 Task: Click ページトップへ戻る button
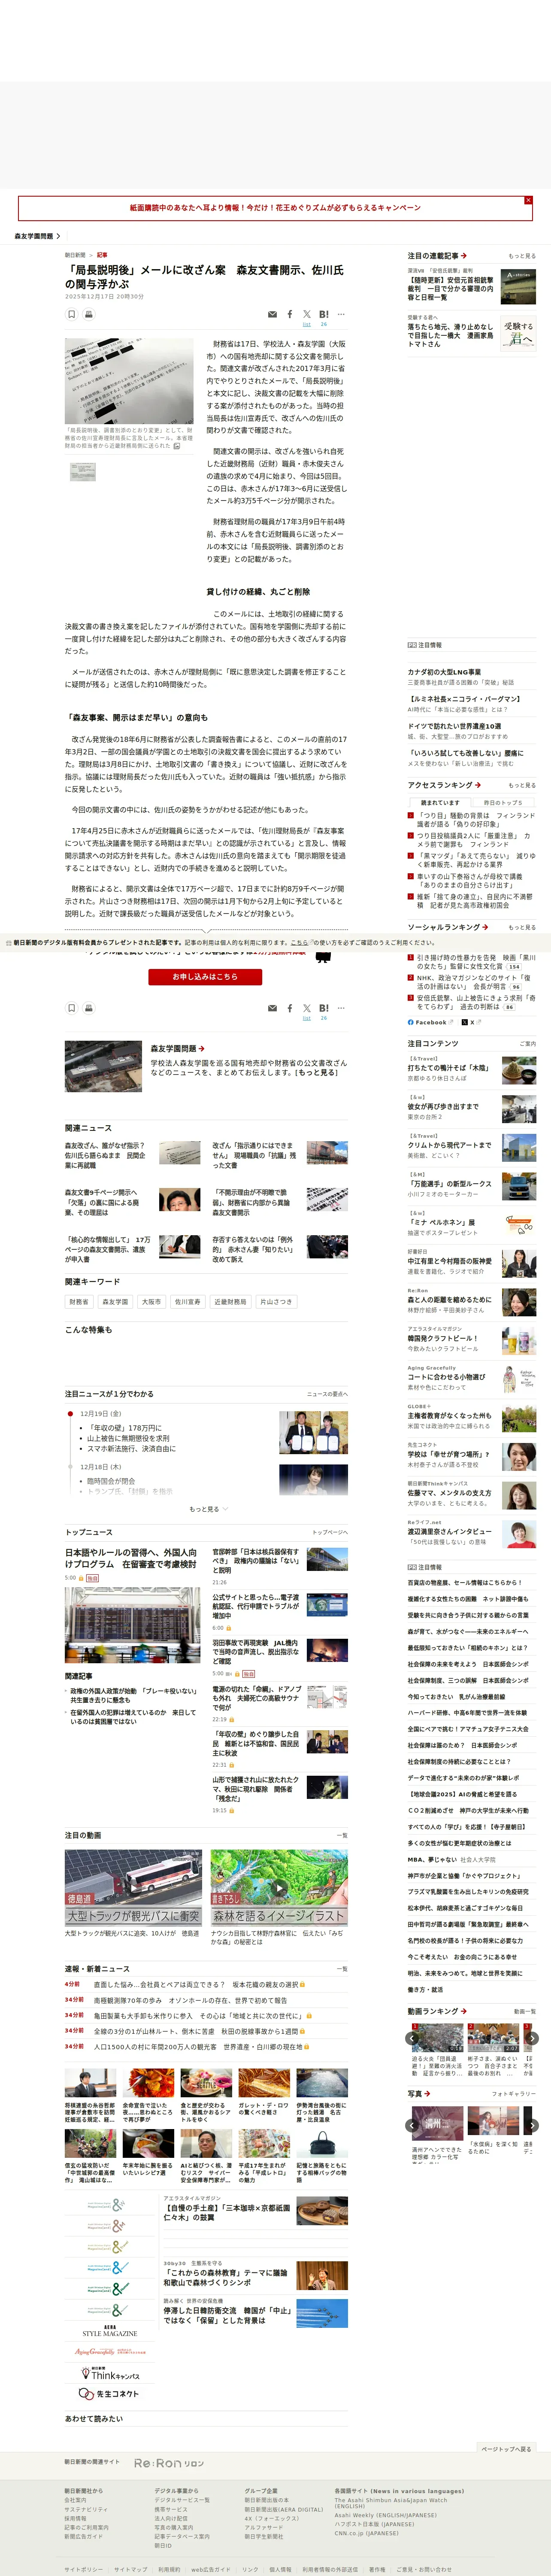pyautogui.click(x=506, y=2449)
